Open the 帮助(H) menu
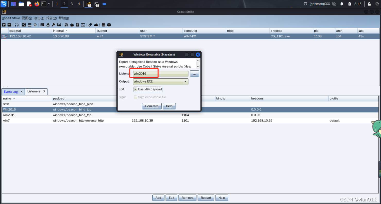The image size is (381, 204). (x=64, y=18)
